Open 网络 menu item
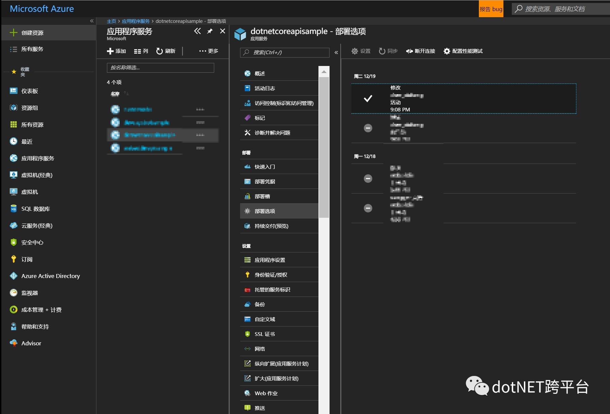The width and height of the screenshot is (610, 414). click(279, 349)
